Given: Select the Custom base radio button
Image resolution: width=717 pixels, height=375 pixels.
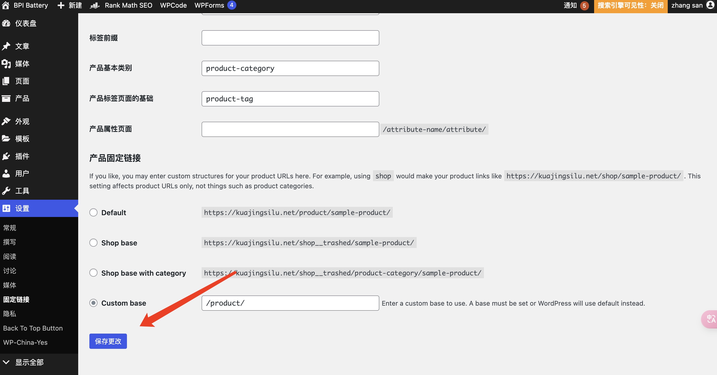Looking at the screenshot, I should pyautogui.click(x=93, y=303).
